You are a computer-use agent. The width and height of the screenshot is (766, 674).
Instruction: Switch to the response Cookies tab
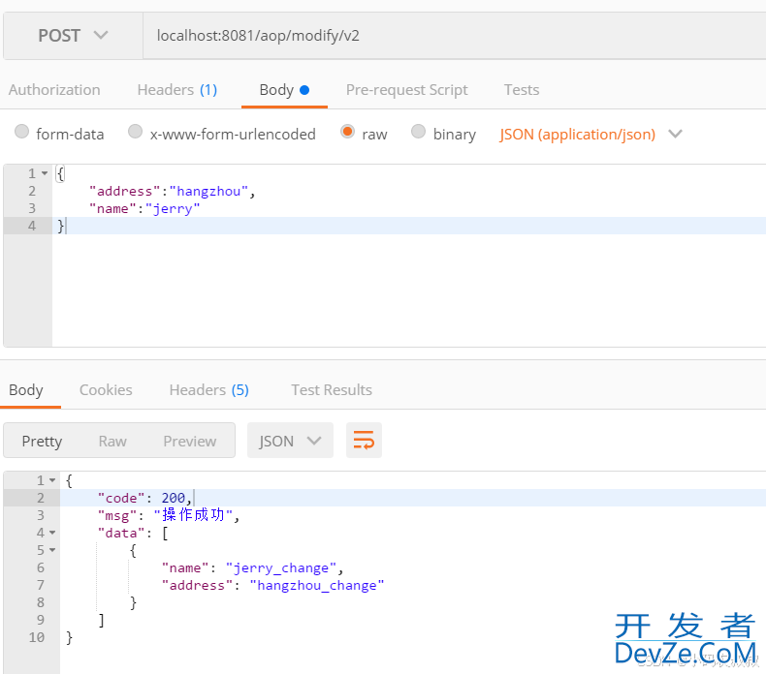tap(106, 390)
